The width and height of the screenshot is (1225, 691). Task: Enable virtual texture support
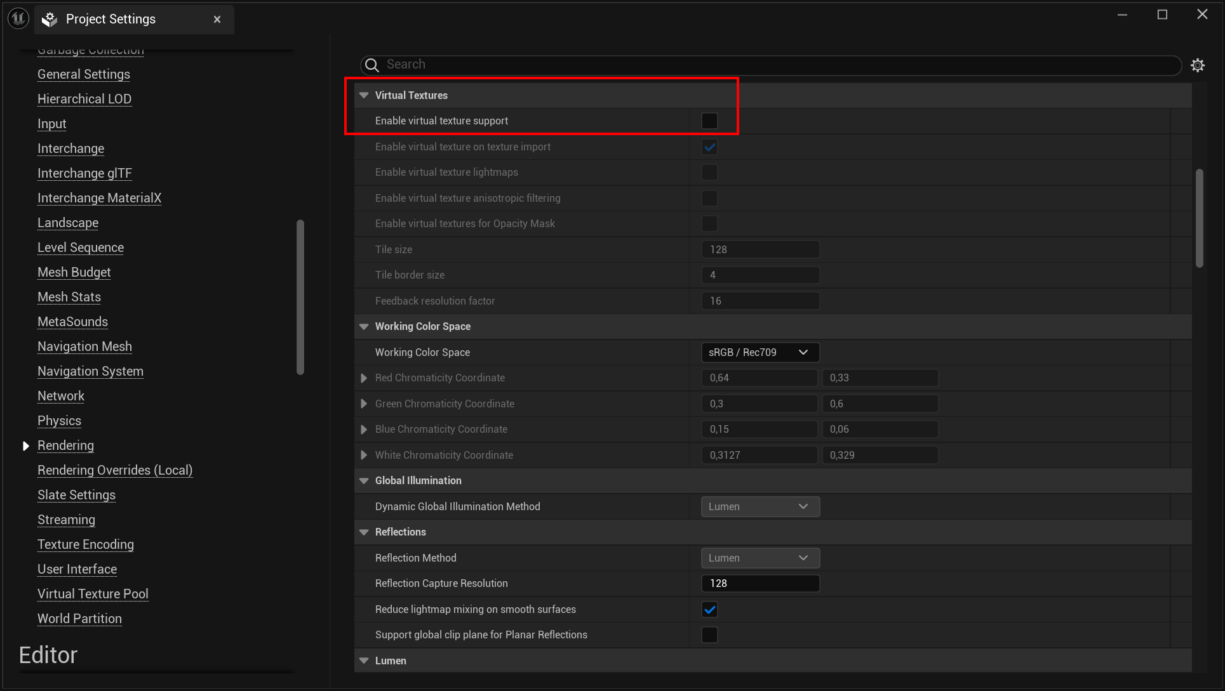point(709,121)
